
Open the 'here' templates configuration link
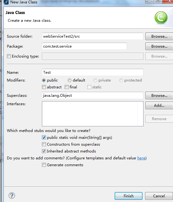point(141,158)
